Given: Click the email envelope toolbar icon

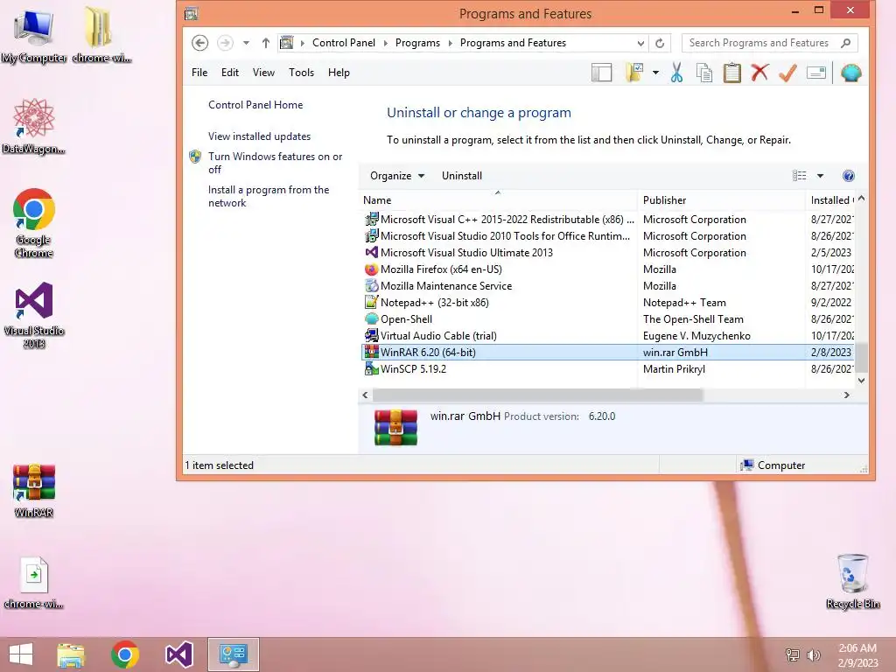Looking at the screenshot, I should click(816, 73).
